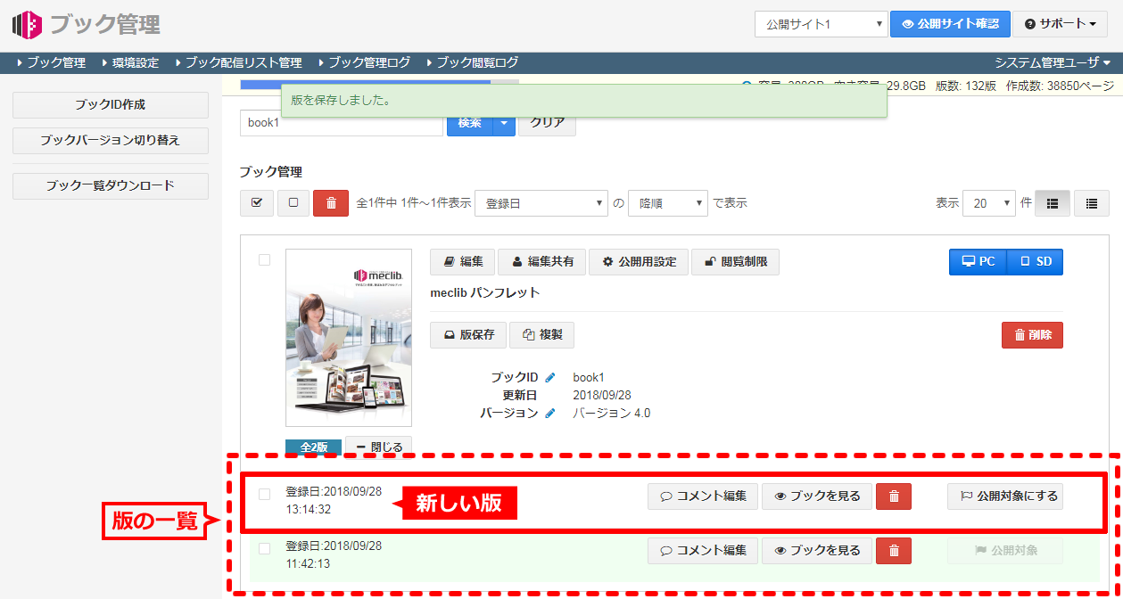Open the search options dropdown arrow
Image resolution: width=1123 pixels, height=599 pixels.
tap(504, 123)
